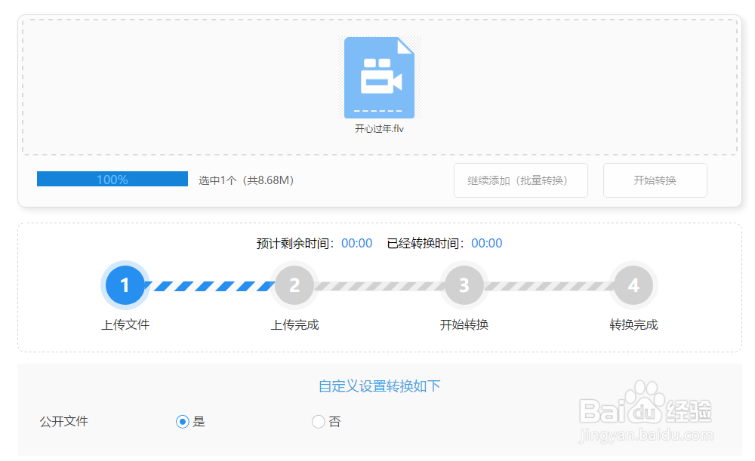
Task: Start conversion with the 开始转换 button
Action: click(x=655, y=180)
